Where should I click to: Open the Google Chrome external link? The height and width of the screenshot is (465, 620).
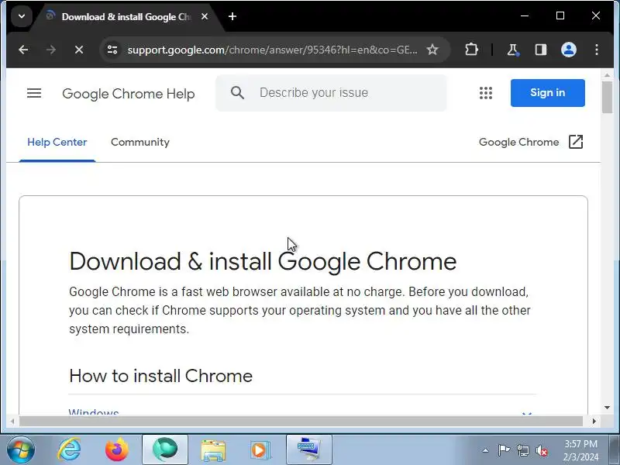[531, 142]
